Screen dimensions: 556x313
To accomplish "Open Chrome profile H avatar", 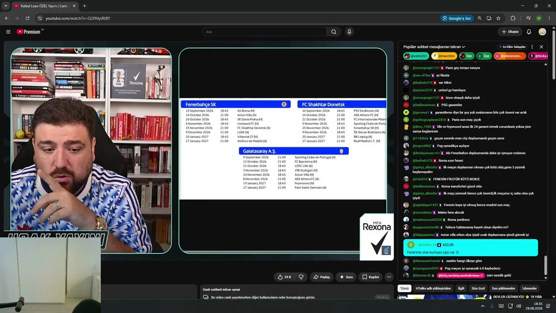I will point(539,18).
